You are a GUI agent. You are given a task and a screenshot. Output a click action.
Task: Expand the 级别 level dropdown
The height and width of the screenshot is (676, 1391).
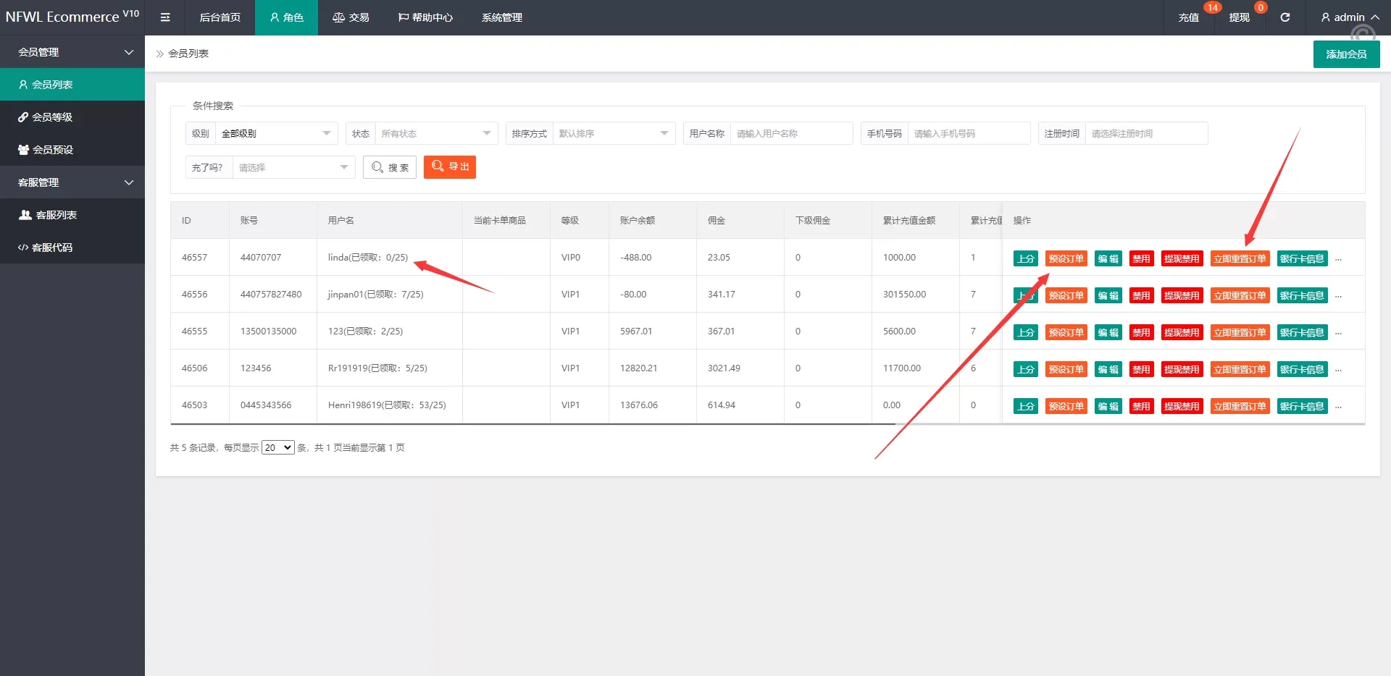[275, 134]
